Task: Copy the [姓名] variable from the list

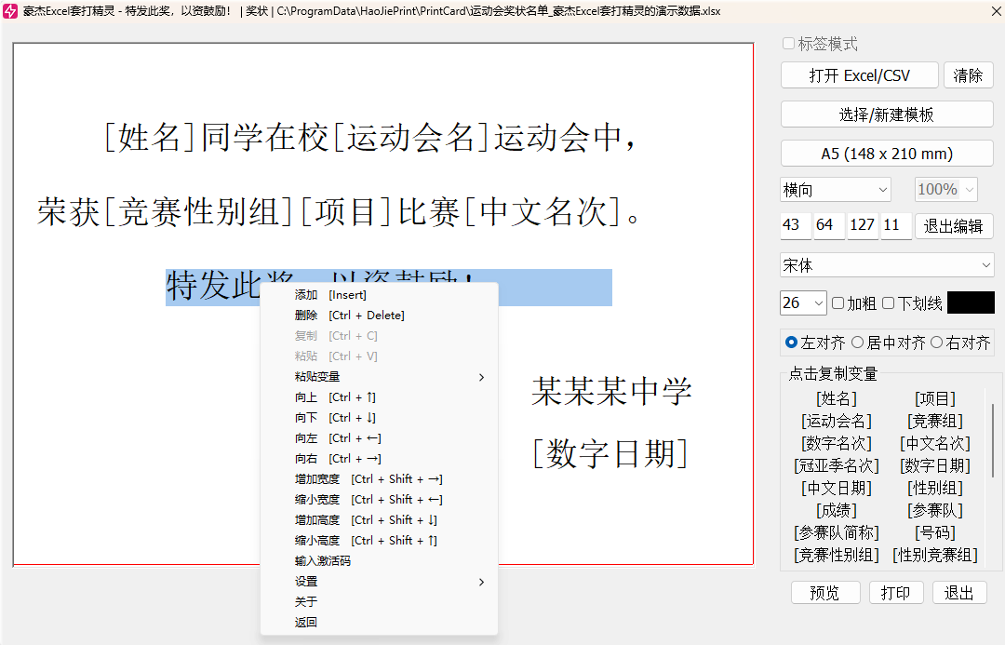Action: (x=837, y=399)
